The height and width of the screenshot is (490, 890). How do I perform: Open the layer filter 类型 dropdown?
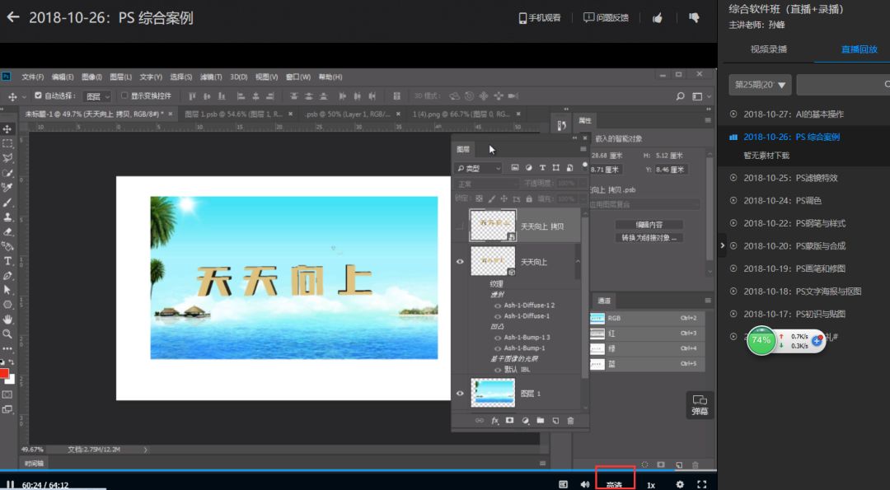pyautogui.click(x=479, y=168)
